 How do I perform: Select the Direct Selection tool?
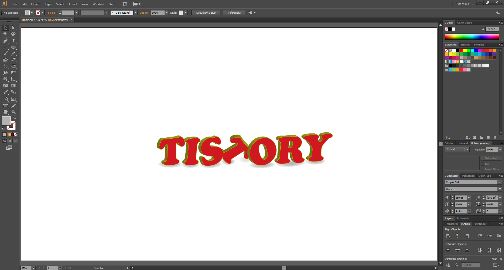tap(13, 28)
